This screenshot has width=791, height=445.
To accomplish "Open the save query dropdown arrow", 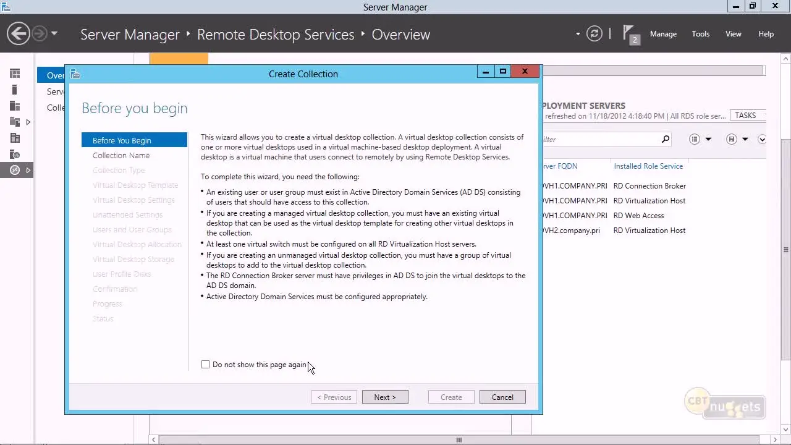I will 745,139.
